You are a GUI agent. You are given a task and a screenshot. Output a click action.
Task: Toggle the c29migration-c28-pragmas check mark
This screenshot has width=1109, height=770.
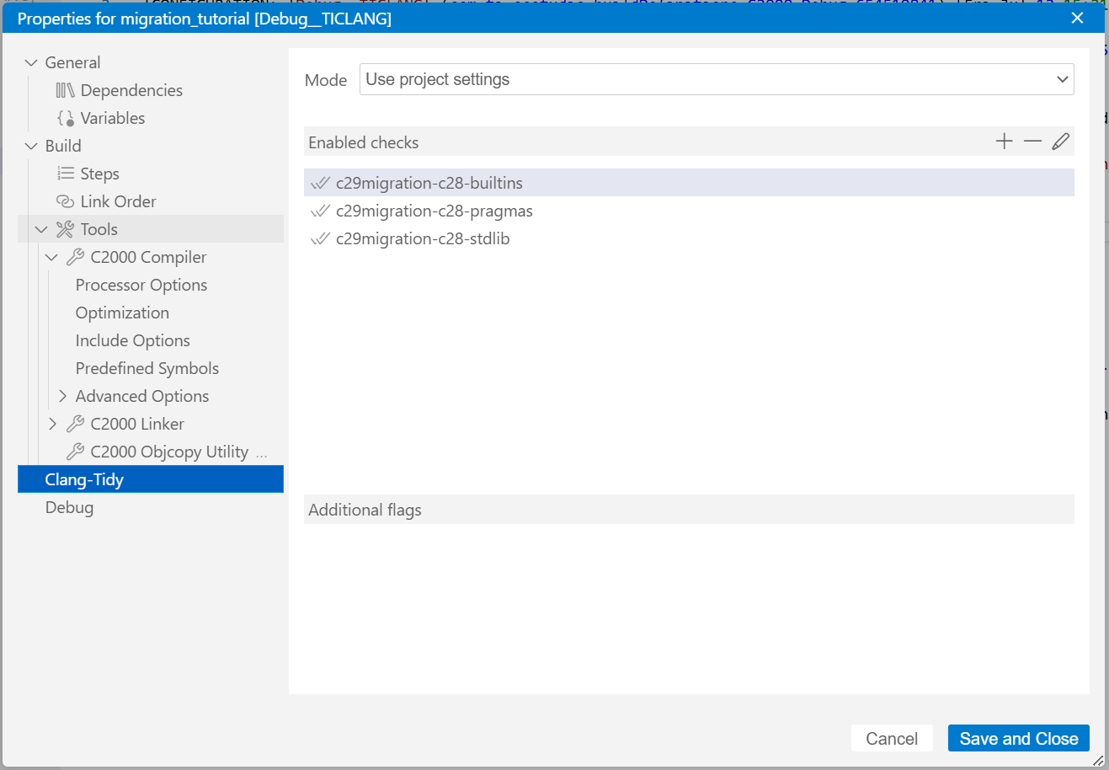tap(320, 211)
